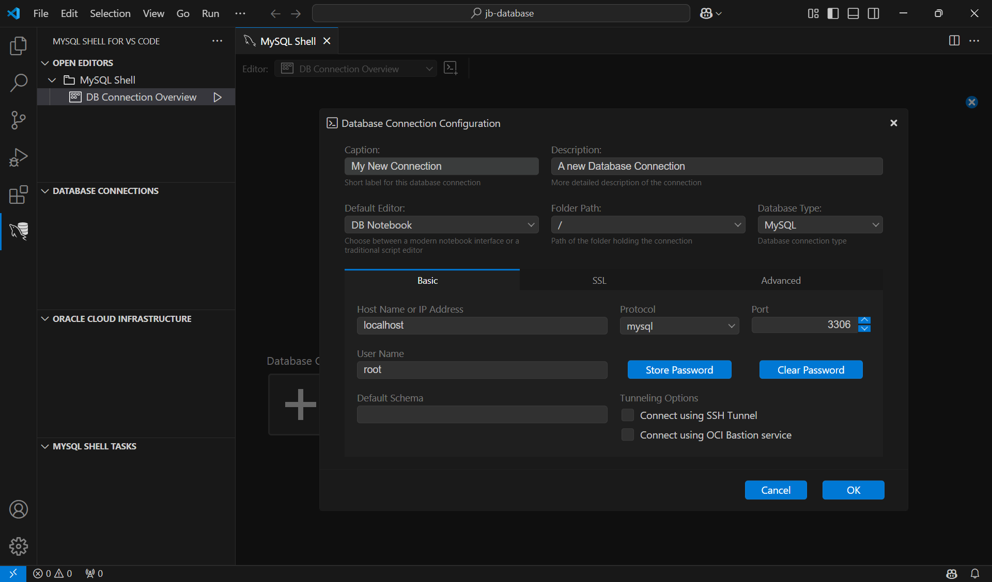
Task: Increase the port number with up stepper
Action: click(x=864, y=320)
